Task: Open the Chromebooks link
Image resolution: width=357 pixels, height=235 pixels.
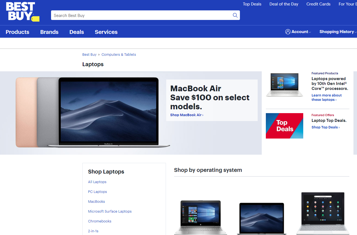Action: pos(100,221)
